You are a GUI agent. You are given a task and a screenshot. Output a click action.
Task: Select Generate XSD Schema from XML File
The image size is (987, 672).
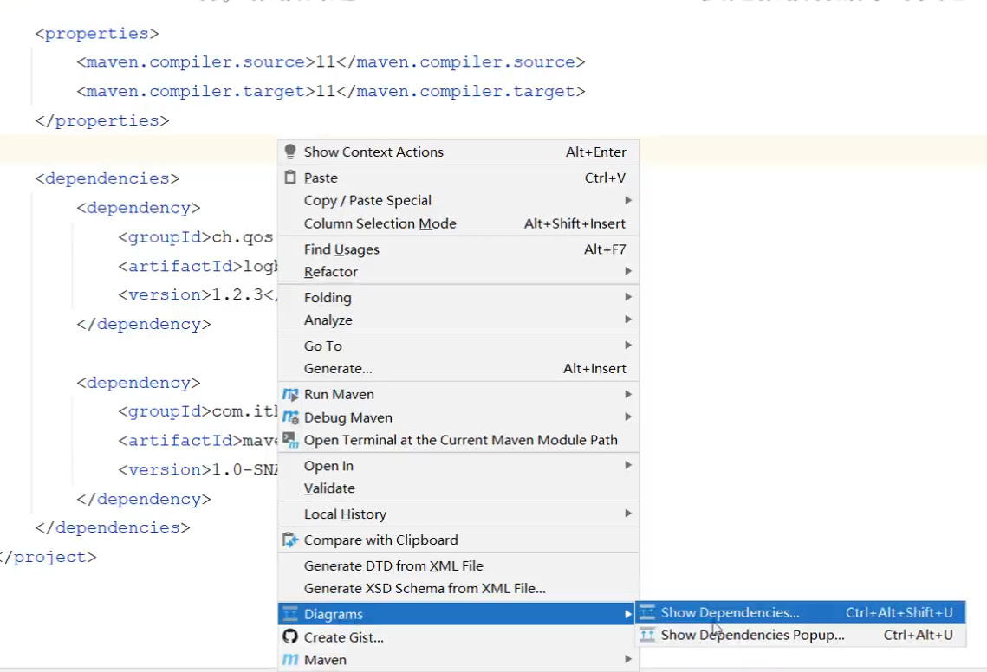point(458,588)
